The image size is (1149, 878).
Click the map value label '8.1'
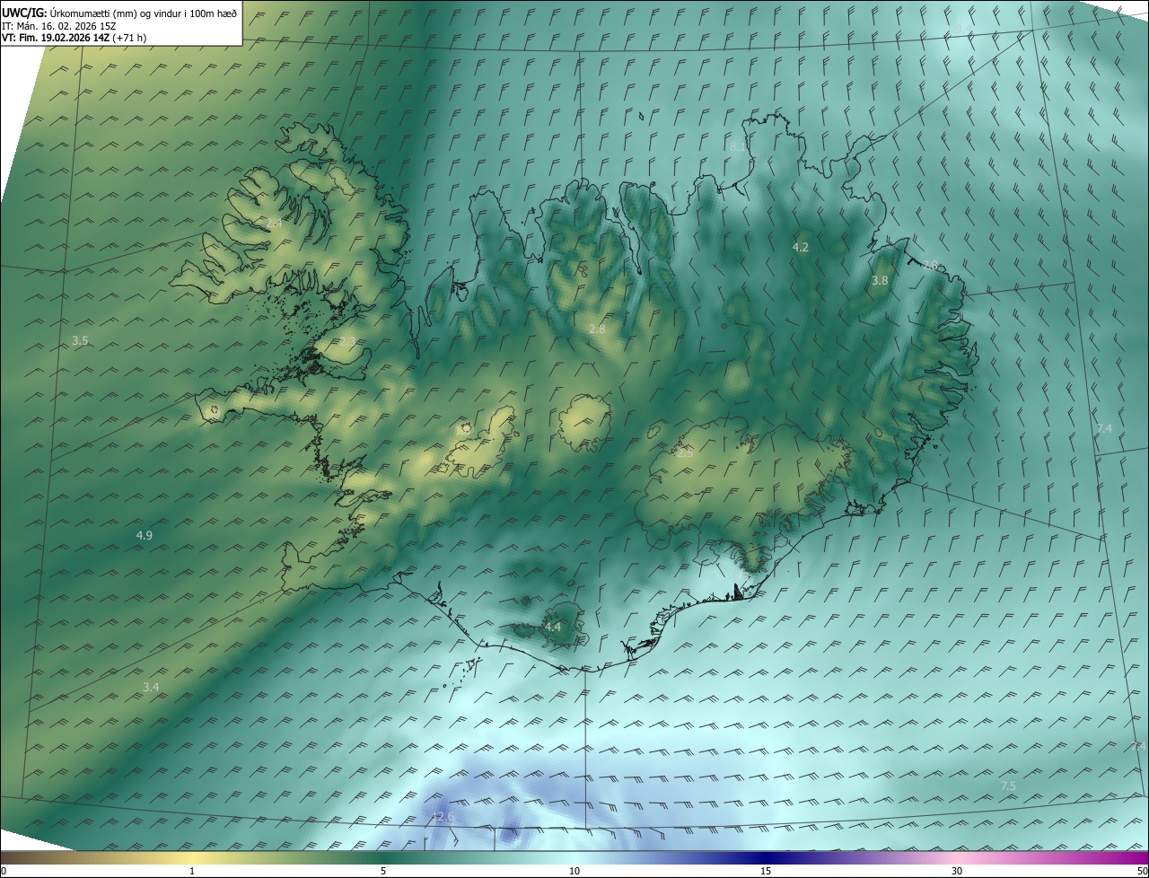738,146
